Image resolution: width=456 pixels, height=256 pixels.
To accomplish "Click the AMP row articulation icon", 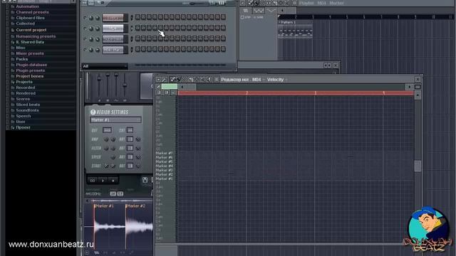I will [138, 139].
